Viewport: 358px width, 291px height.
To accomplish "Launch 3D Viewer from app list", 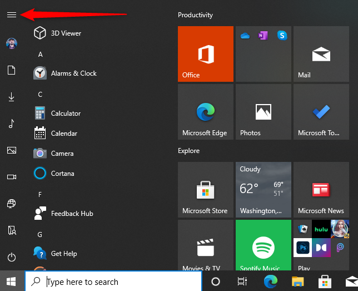I will 58,33.
